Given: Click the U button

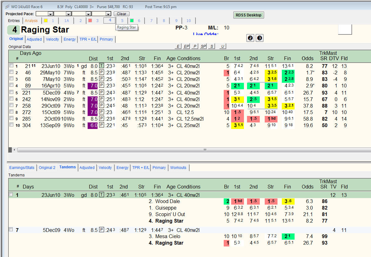Looking at the screenshot, I should pos(222,46).
